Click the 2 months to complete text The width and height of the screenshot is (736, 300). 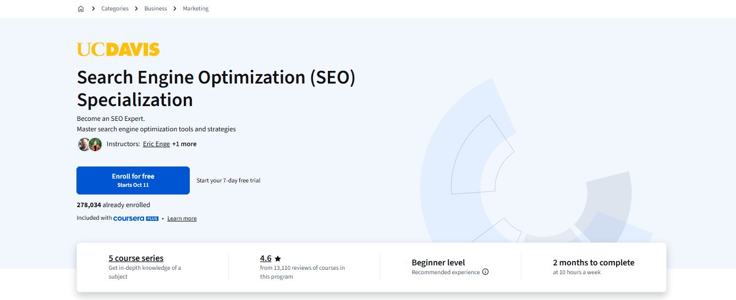(x=594, y=263)
